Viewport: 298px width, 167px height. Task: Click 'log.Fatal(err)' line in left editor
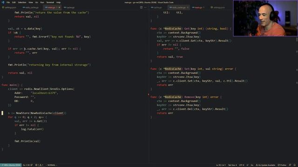(x=32, y=129)
